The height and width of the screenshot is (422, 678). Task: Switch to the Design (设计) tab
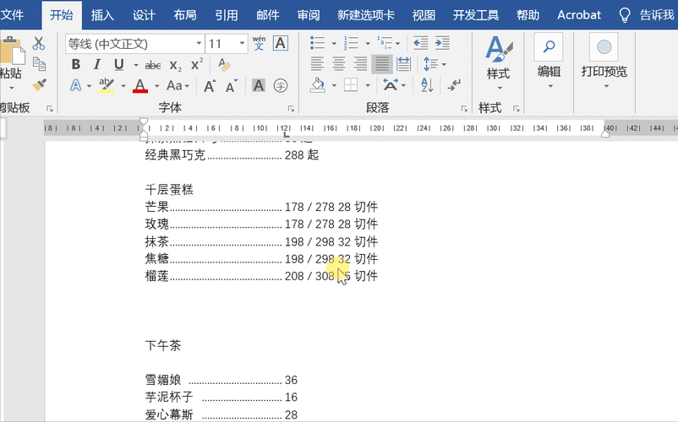[x=144, y=15]
